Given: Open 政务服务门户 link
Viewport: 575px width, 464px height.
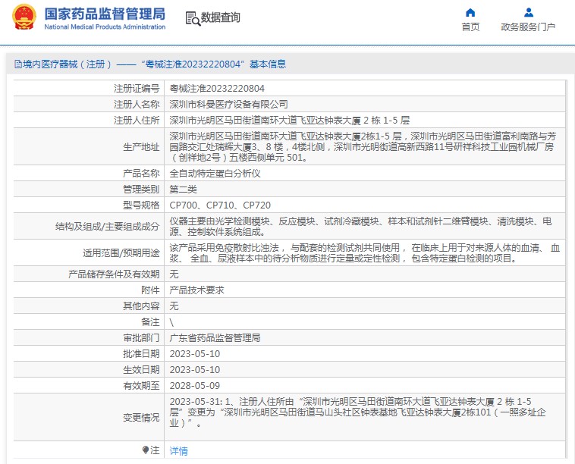Looking at the screenshot, I should (x=528, y=27).
